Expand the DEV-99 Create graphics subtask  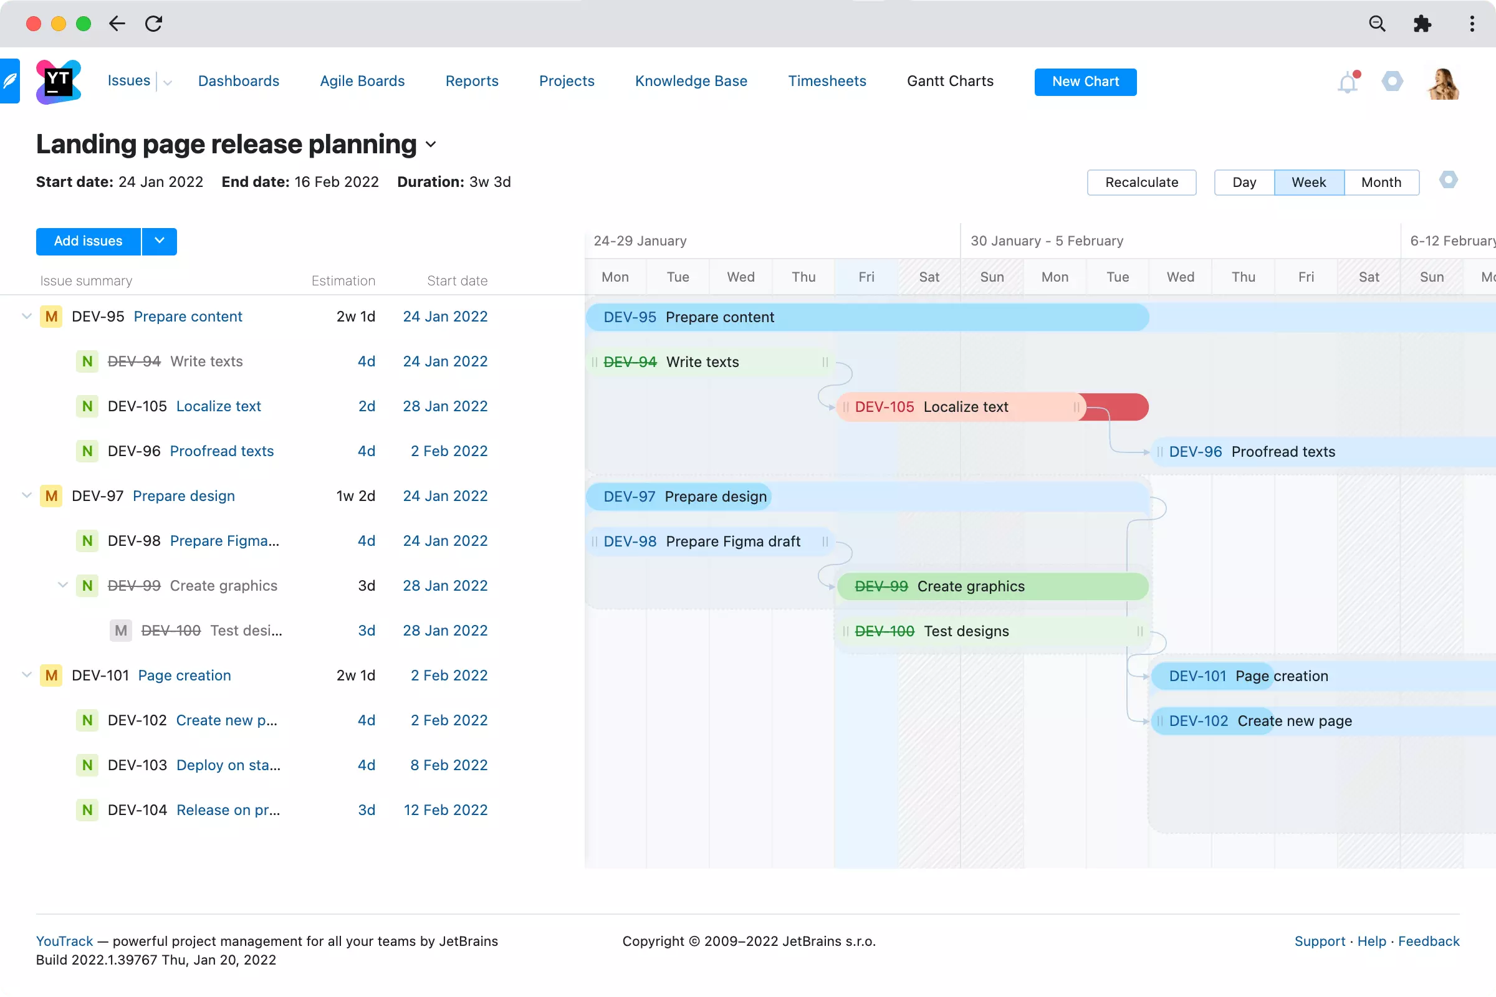(61, 585)
